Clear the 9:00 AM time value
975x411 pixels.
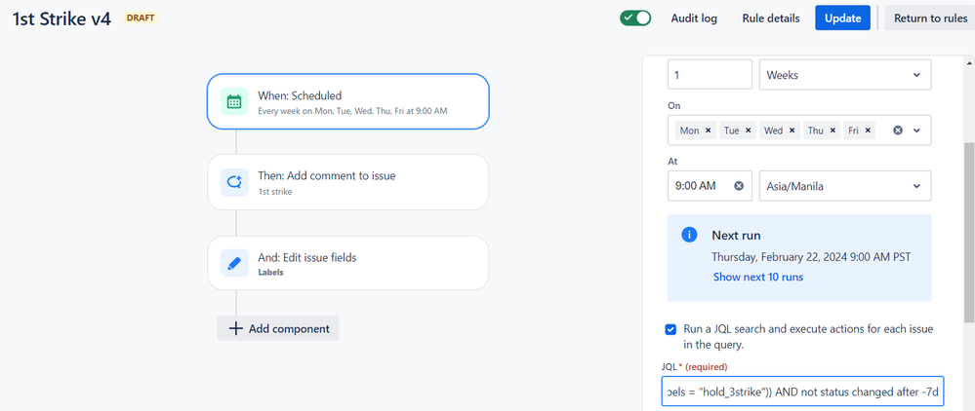[739, 186]
